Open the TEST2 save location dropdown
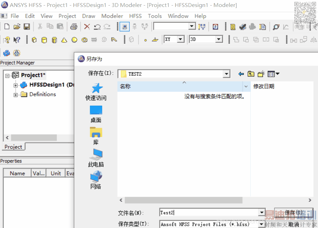 (226, 74)
